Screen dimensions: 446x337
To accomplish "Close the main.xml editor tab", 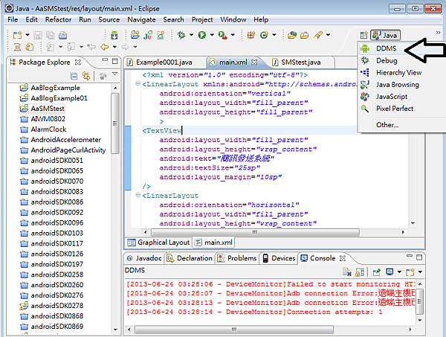I will 253,62.
